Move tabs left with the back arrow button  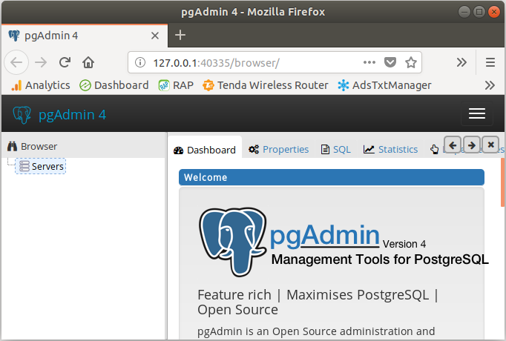453,145
